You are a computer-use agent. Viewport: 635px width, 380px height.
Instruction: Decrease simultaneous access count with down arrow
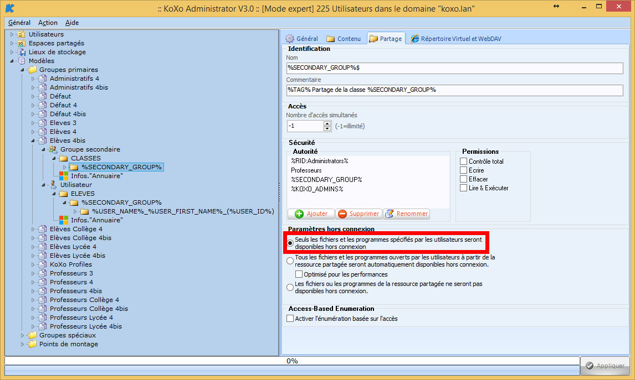327,129
